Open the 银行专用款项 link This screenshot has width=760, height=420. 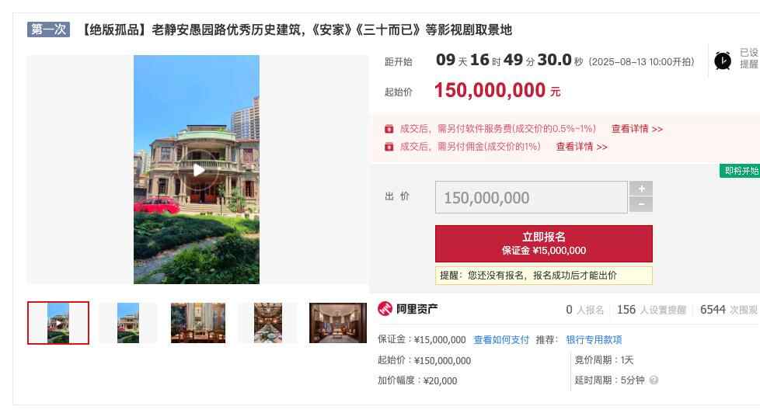coord(594,339)
